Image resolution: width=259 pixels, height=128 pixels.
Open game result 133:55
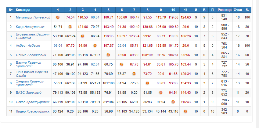pyautogui.click(x=161, y=45)
